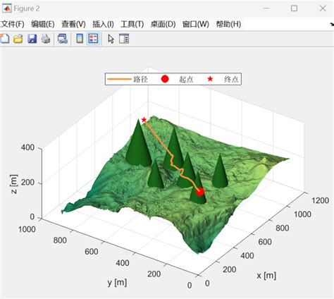The image size is (334, 299).
Task: Open a file with the folder icon
Action: tap(18, 39)
